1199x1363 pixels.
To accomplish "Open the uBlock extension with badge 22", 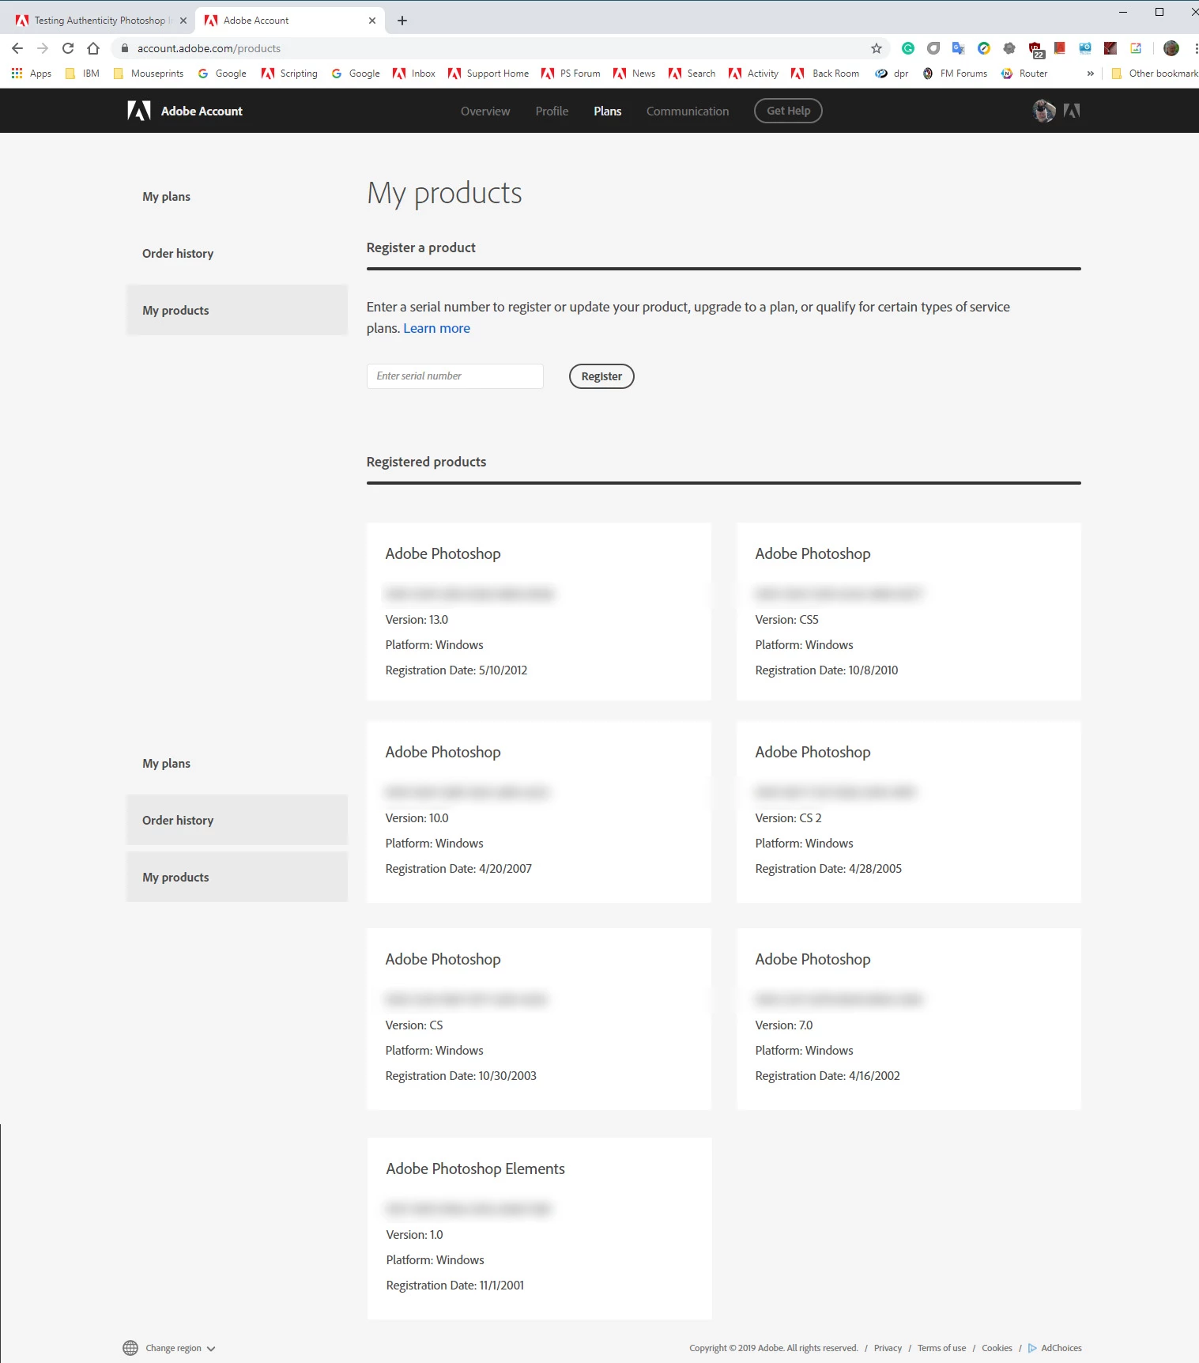I will pos(1035,50).
